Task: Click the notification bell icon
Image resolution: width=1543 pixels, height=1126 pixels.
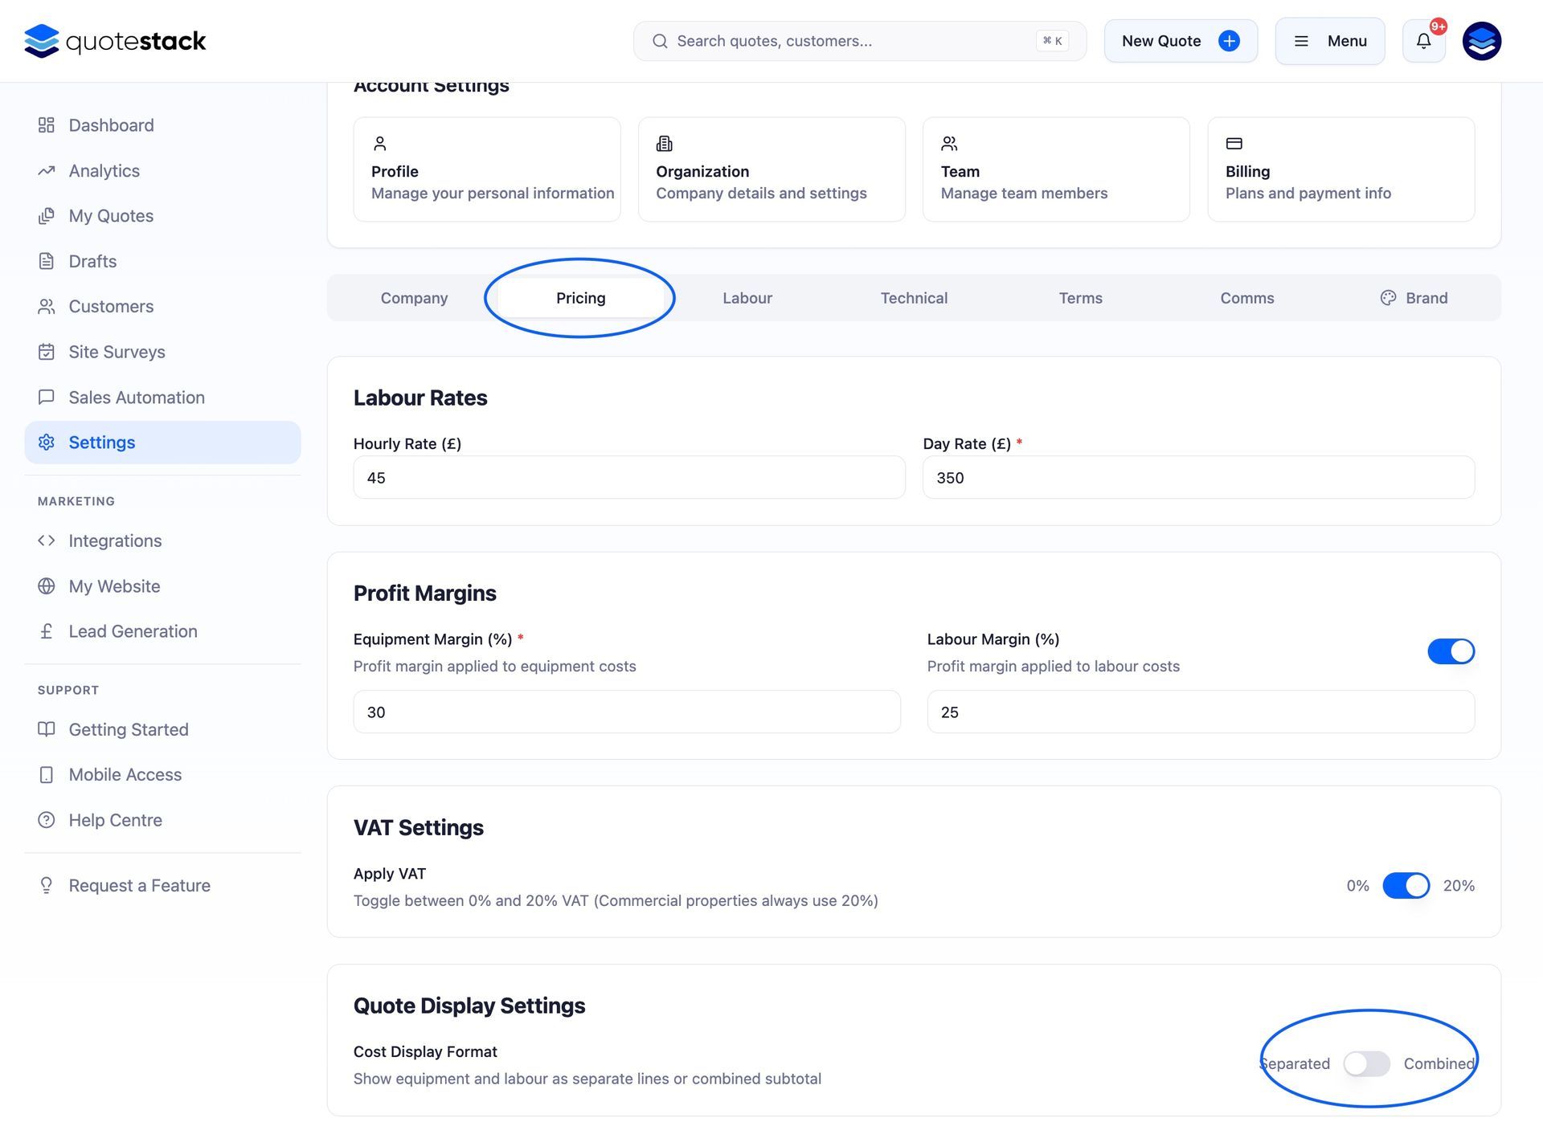Action: (x=1423, y=41)
